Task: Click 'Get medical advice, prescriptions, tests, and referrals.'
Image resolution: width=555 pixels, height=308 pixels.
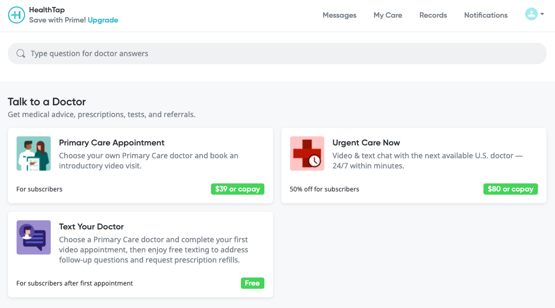Action: coord(101,114)
